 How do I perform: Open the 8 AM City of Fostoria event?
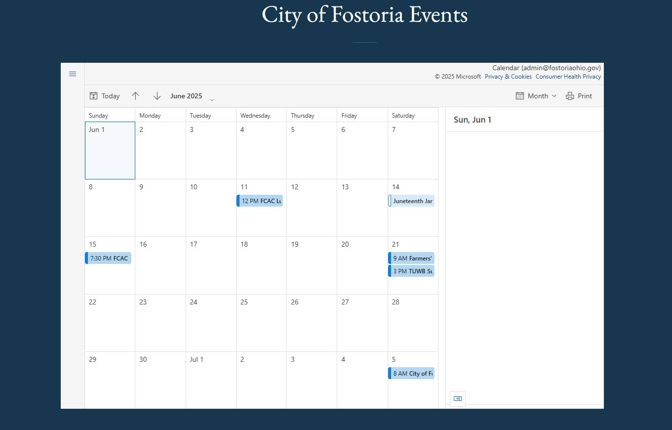[x=411, y=373]
